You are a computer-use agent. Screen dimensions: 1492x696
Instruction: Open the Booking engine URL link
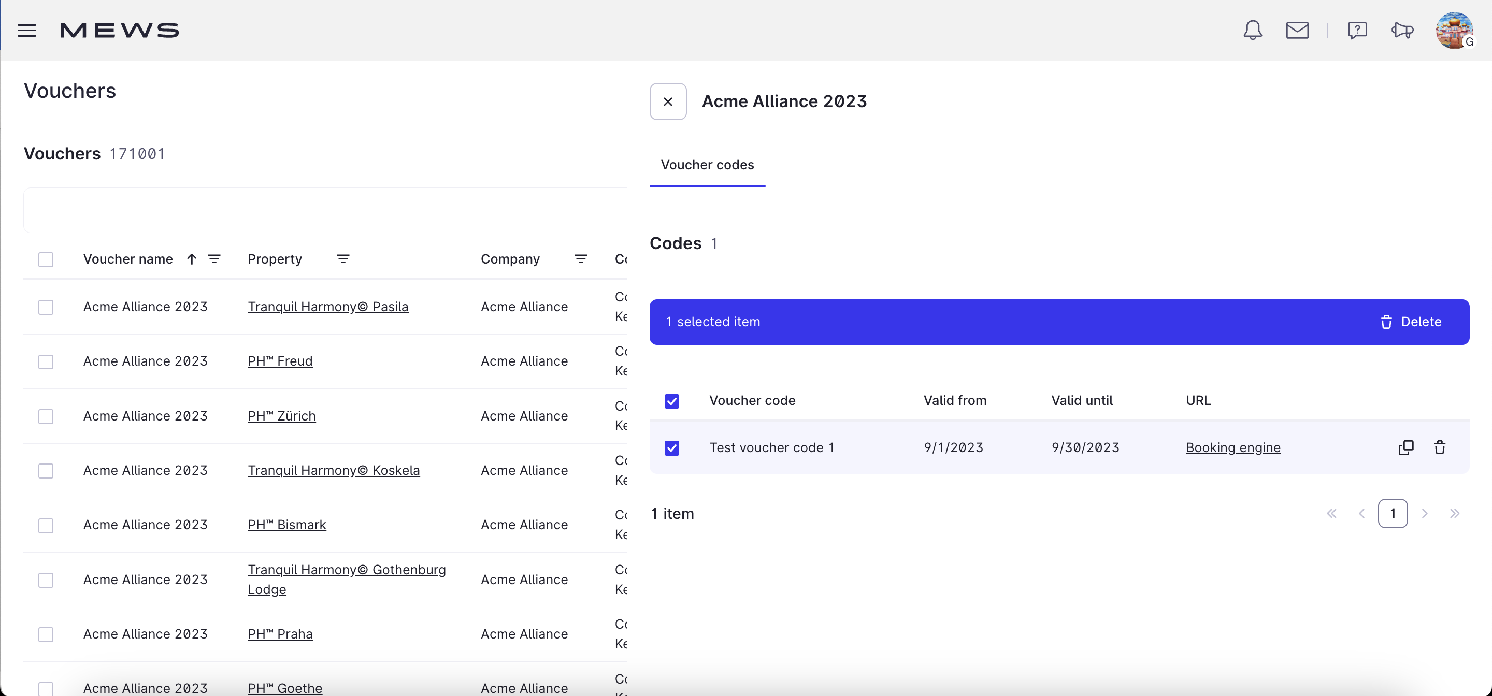[x=1232, y=447]
